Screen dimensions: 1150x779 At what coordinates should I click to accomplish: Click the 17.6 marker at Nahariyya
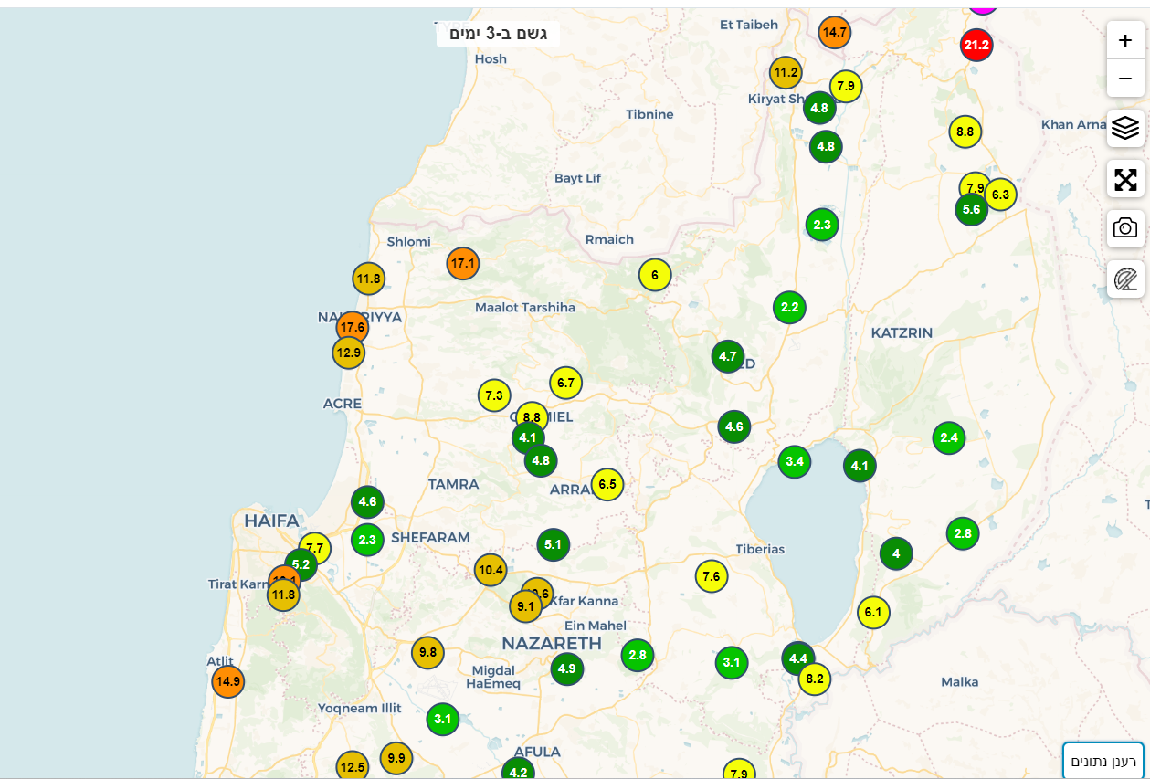click(x=352, y=326)
